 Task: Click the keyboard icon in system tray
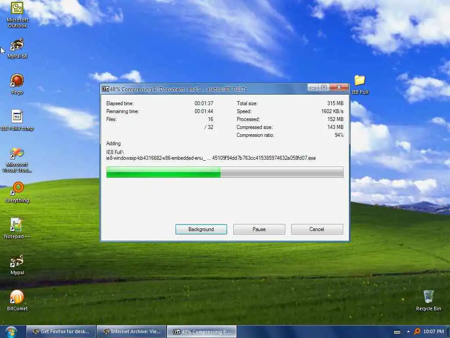pyautogui.click(x=397, y=332)
